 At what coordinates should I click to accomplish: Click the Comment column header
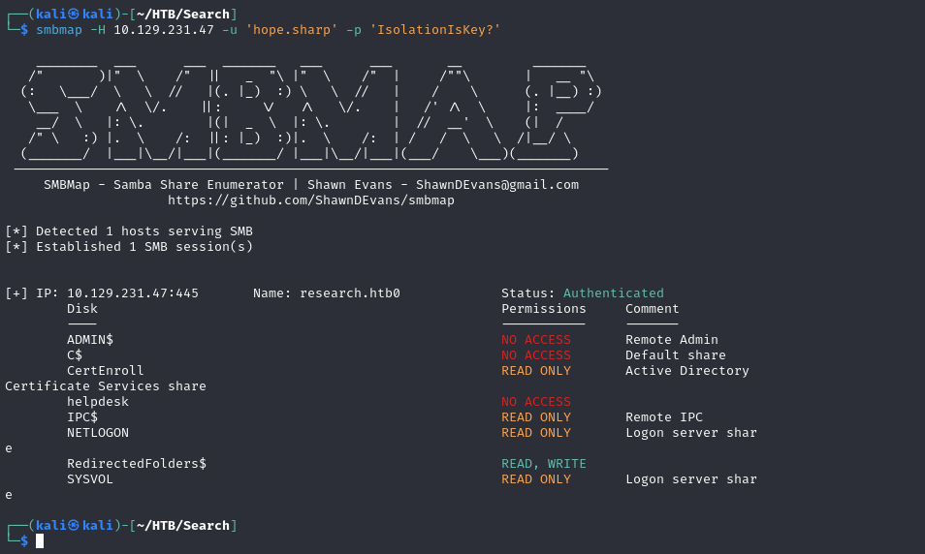coord(653,308)
